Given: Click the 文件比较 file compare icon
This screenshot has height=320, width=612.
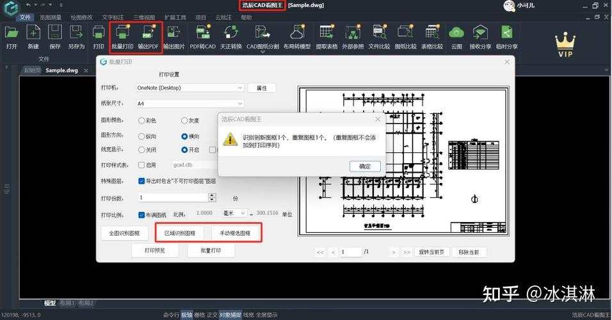Looking at the screenshot, I should tap(379, 33).
